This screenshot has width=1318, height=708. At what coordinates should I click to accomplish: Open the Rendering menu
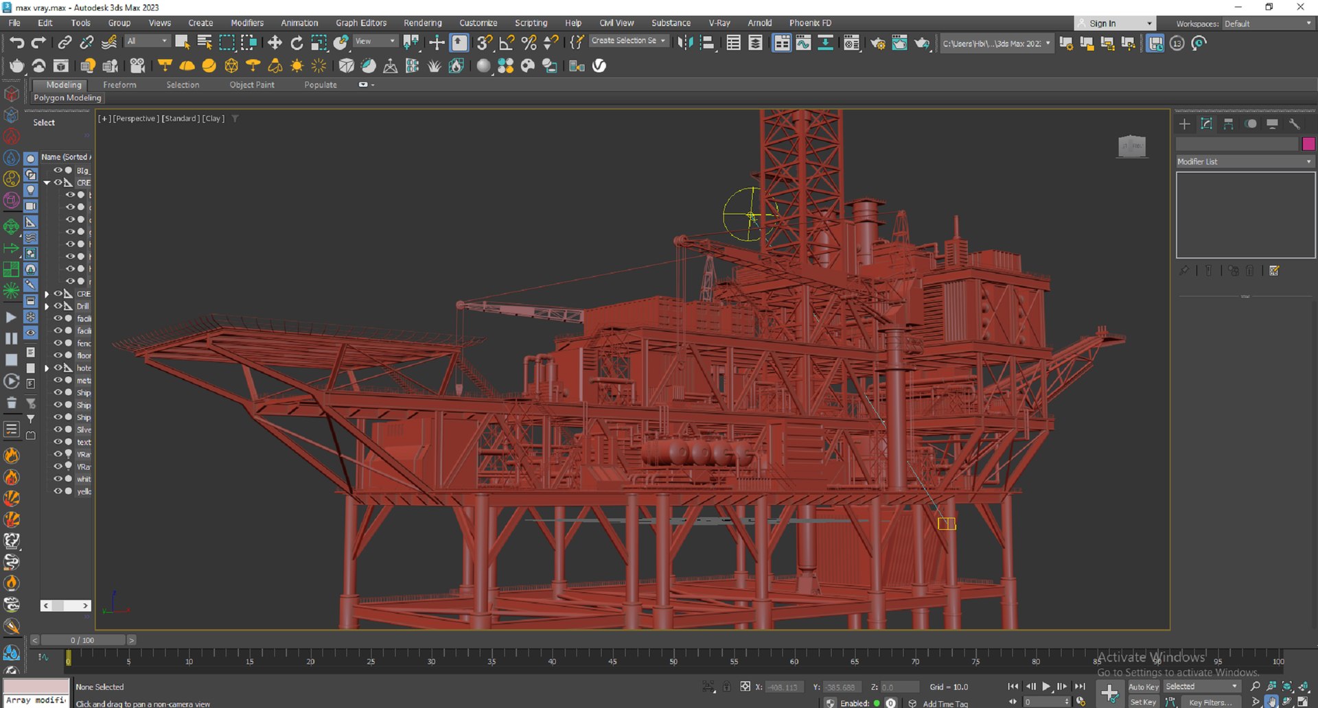click(423, 23)
